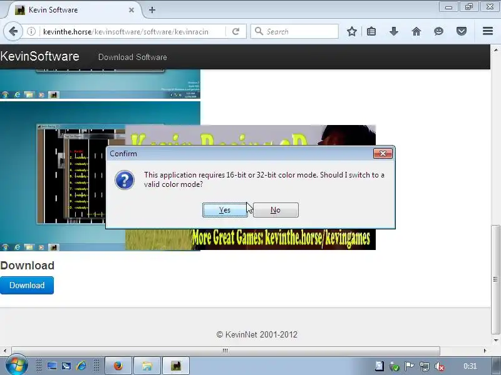Click the blue Download button
This screenshot has width=501, height=375.
[x=27, y=285]
